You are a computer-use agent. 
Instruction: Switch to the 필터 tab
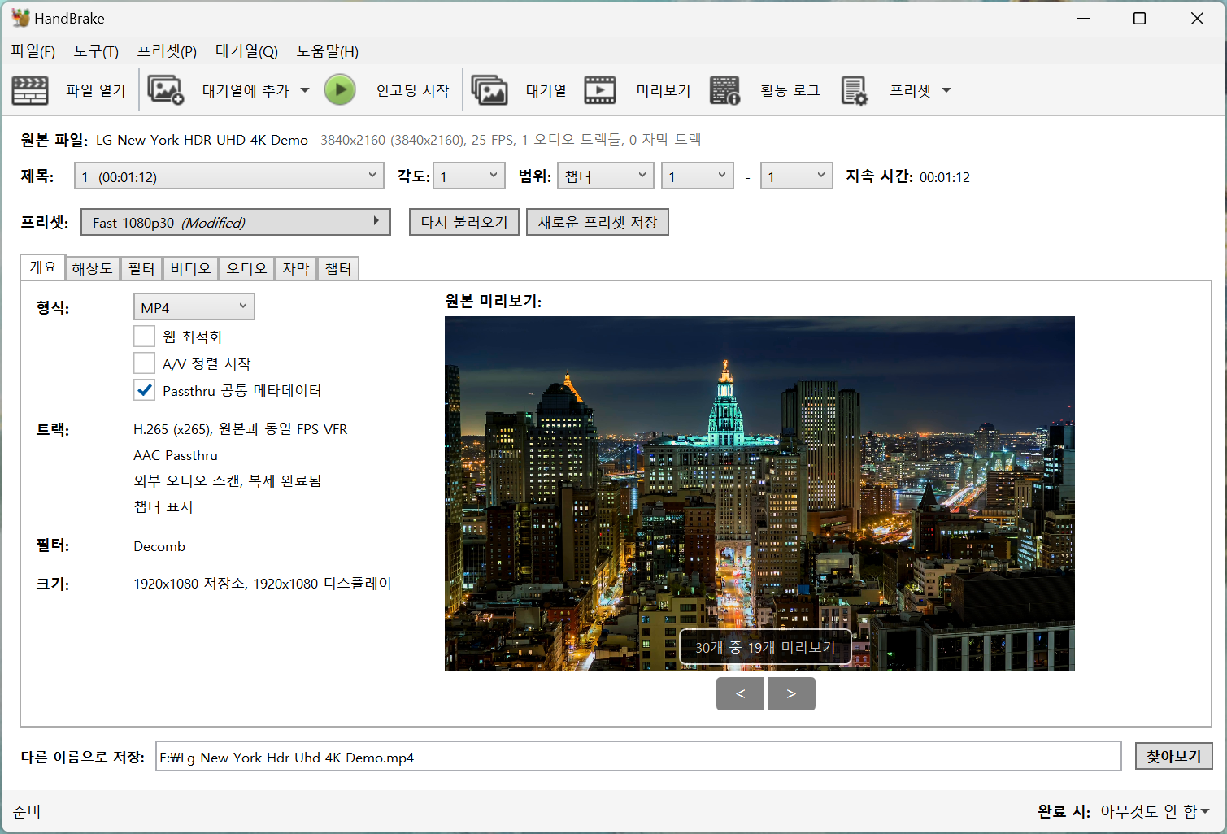coord(141,268)
